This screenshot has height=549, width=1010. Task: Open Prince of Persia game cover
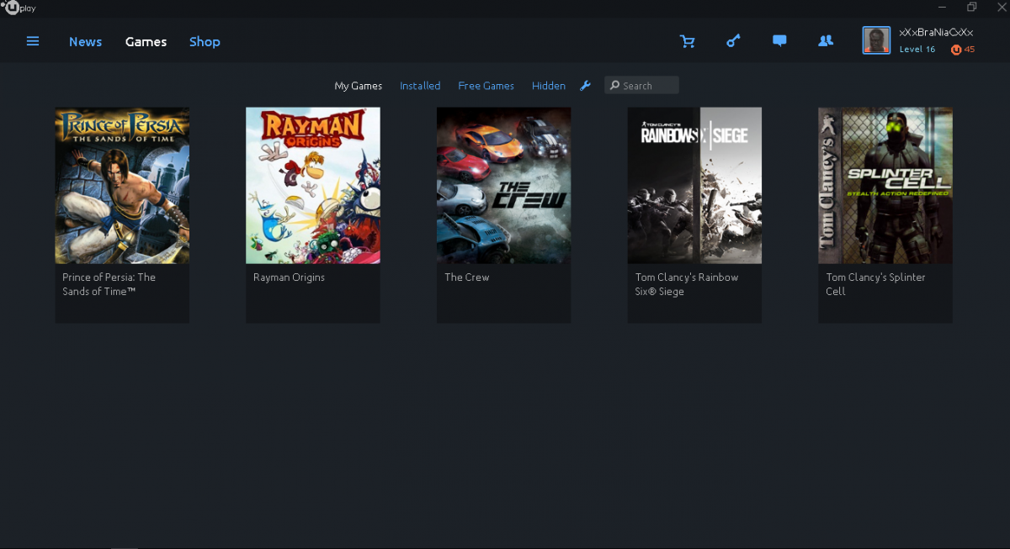coord(122,186)
